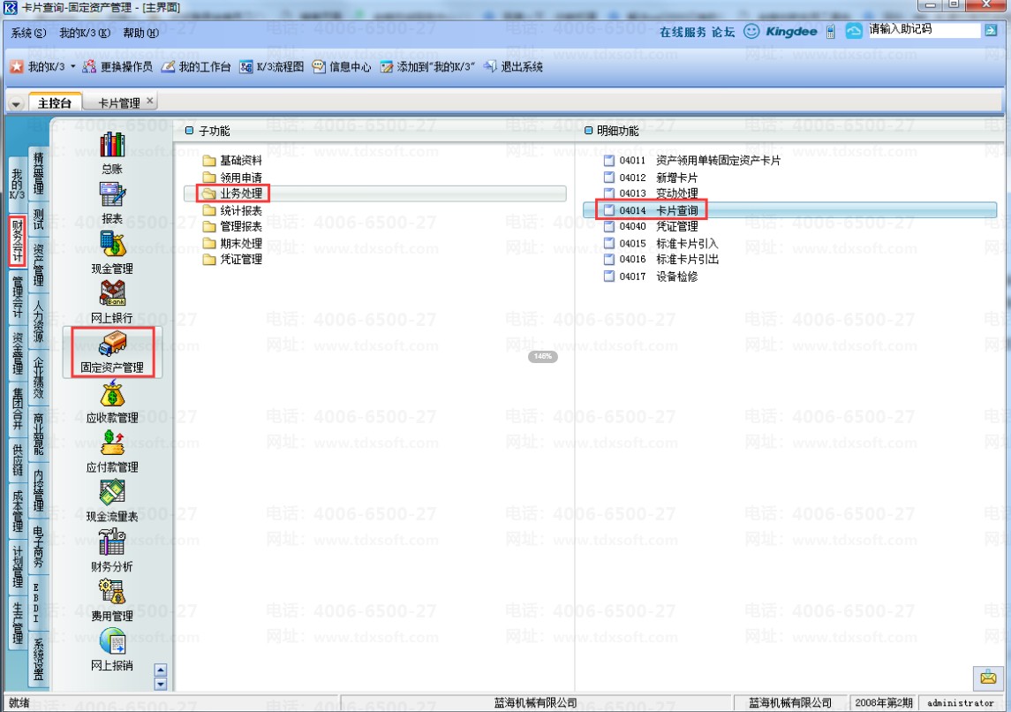This screenshot has height=712, width=1011.
Task: Select the 固定资产管理 module icon
Action: coord(113,345)
